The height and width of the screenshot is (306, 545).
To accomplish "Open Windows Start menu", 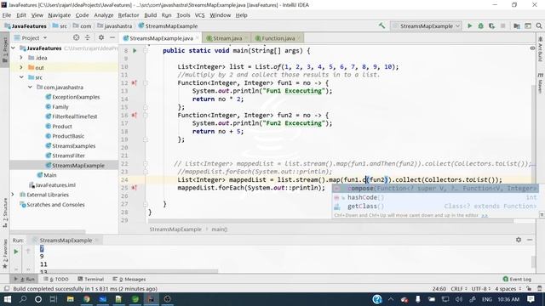I will (7, 299).
